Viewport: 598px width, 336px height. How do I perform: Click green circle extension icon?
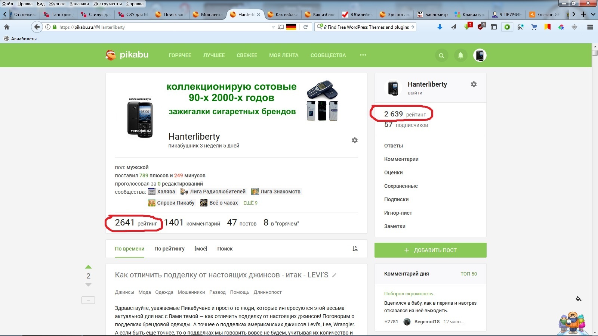(x=507, y=27)
